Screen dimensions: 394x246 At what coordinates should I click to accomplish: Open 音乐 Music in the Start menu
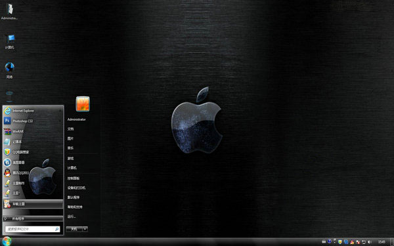(70, 148)
